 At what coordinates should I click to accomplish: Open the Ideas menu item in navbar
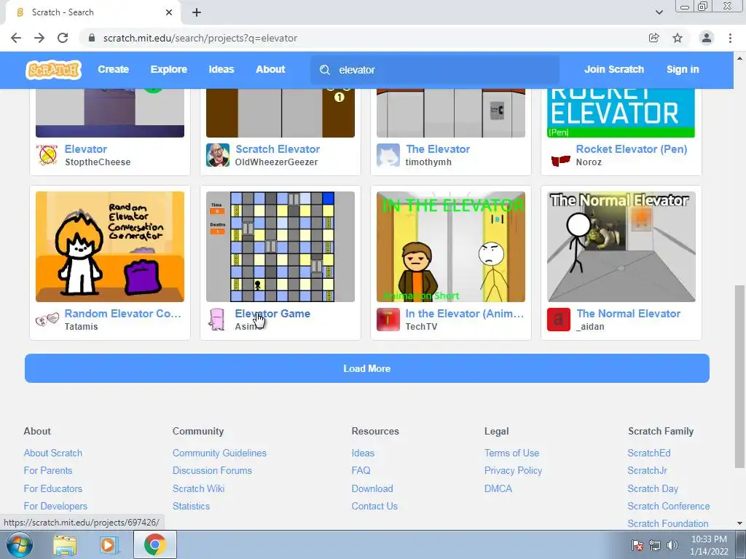coord(221,69)
